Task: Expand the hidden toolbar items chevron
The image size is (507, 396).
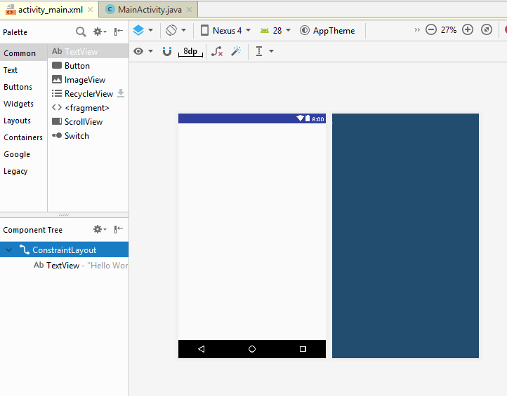Action: [x=417, y=30]
